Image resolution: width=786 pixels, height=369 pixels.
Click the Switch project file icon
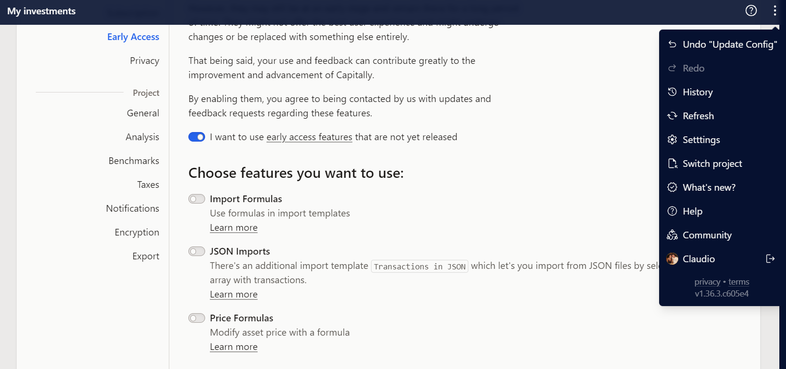[672, 164]
